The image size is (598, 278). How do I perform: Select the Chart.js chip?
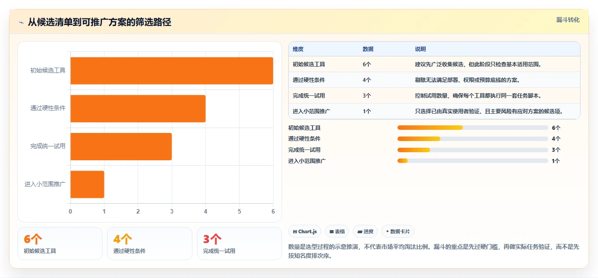click(x=304, y=231)
